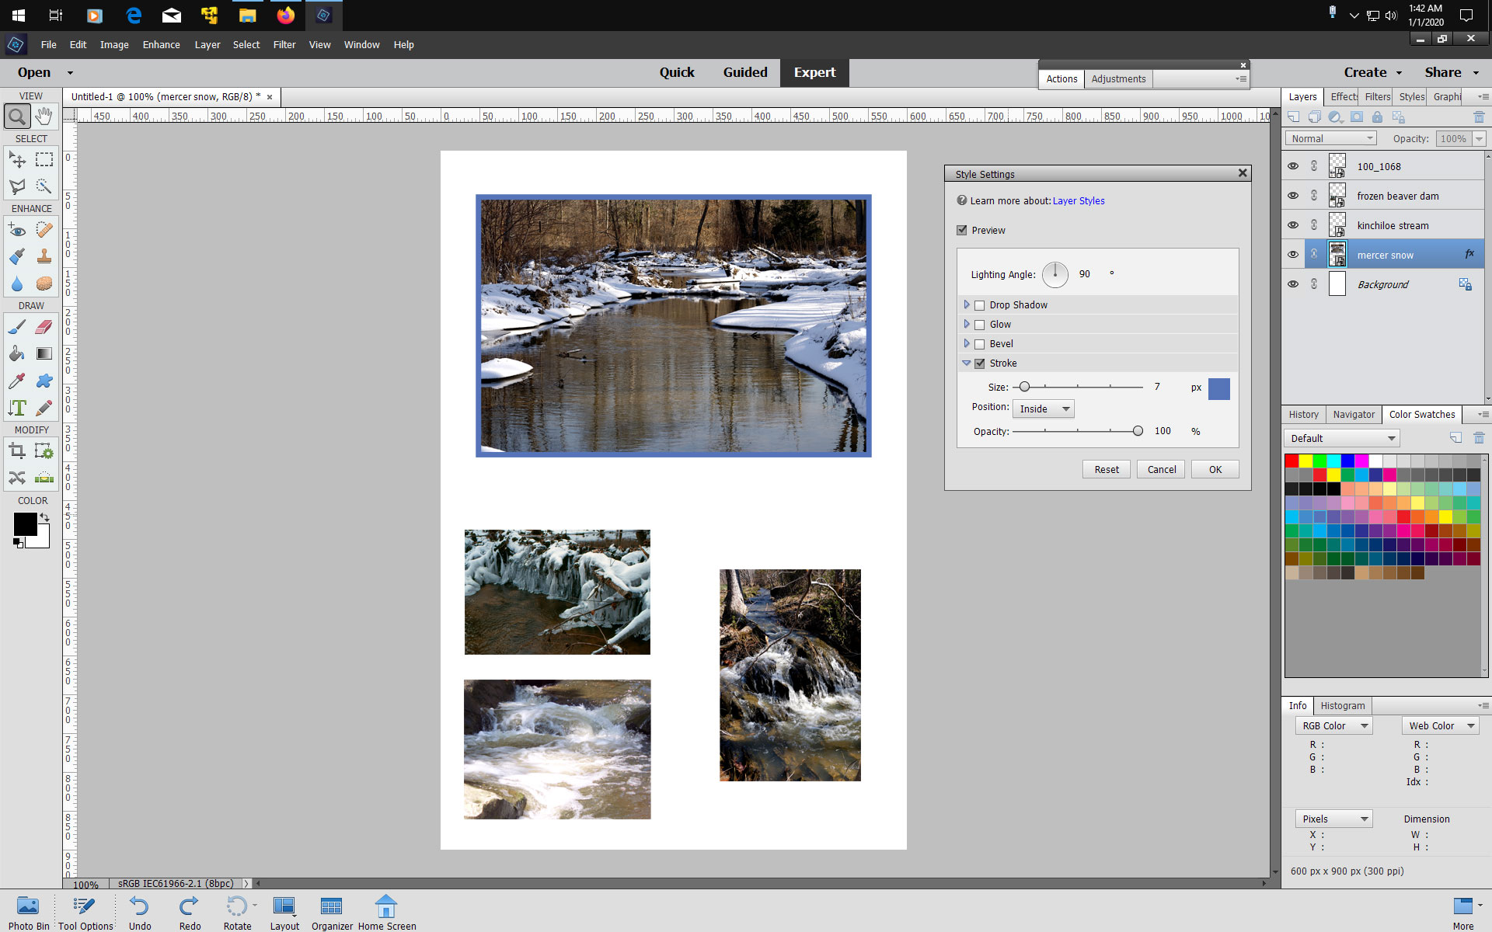Activate the Rectangular Marquee tool
The width and height of the screenshot is (1492, 932).
click(44, 159)
